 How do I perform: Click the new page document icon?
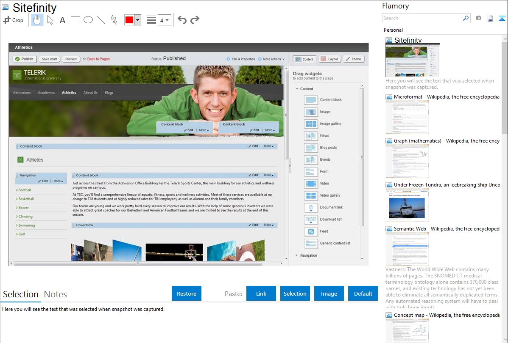[490, 18]
